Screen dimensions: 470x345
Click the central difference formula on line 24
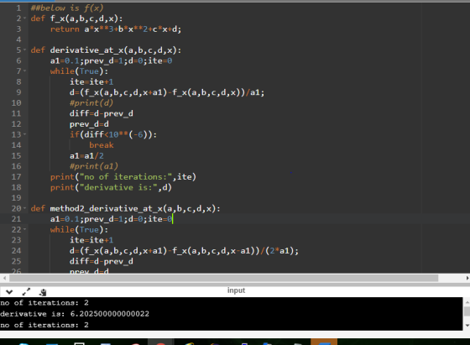184,251
